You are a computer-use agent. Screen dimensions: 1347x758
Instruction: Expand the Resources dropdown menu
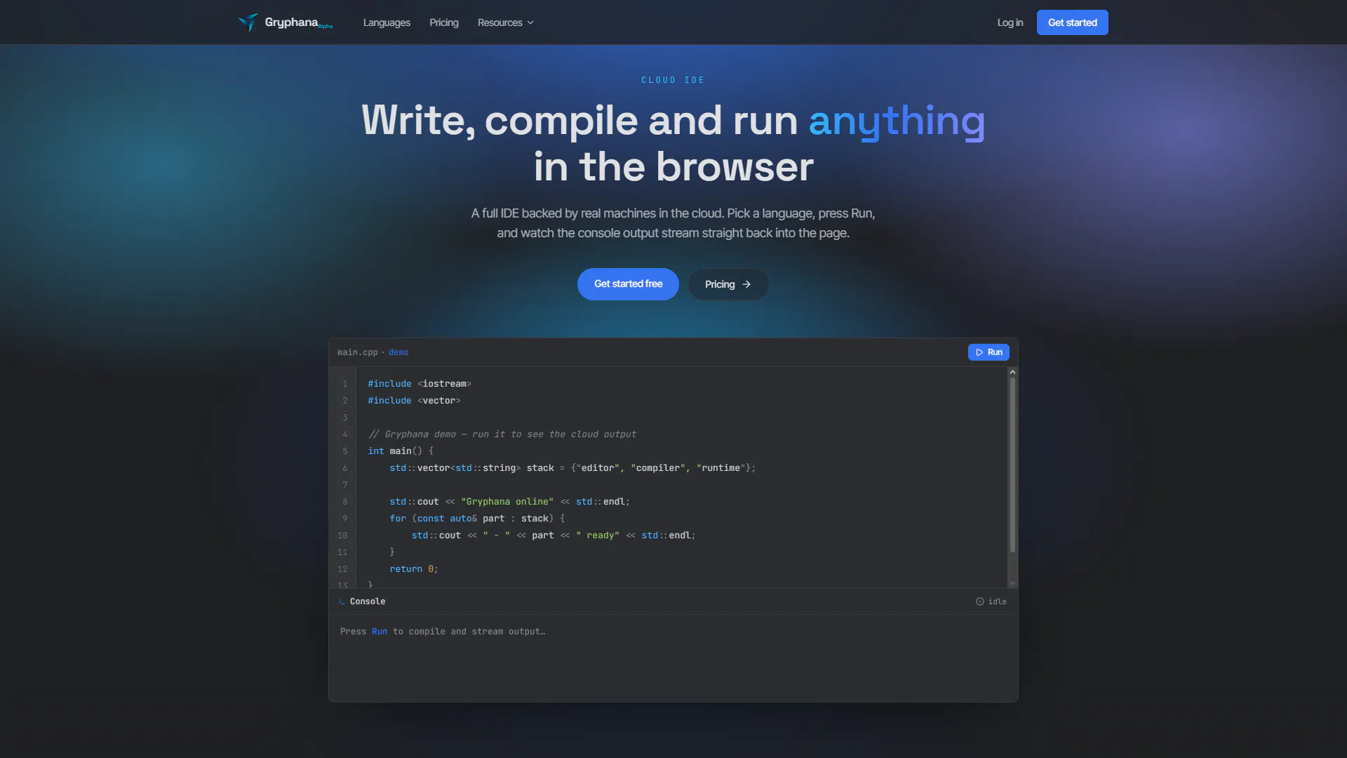pos(506,22)
